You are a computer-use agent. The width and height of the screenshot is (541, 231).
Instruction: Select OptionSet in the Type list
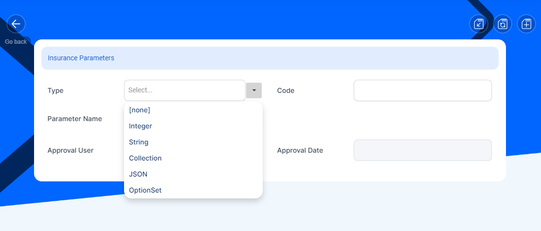[145, 190]
